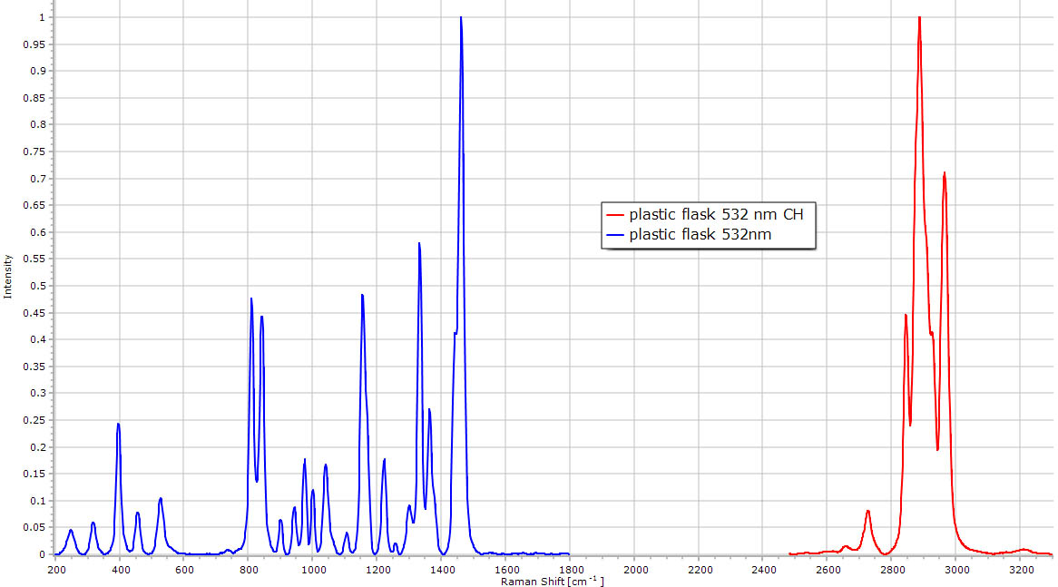Click the red line swatch in legend

[616, 215]
